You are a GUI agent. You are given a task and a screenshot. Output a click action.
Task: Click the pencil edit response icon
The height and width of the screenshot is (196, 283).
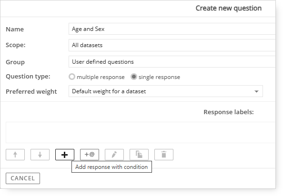point(114,155)
